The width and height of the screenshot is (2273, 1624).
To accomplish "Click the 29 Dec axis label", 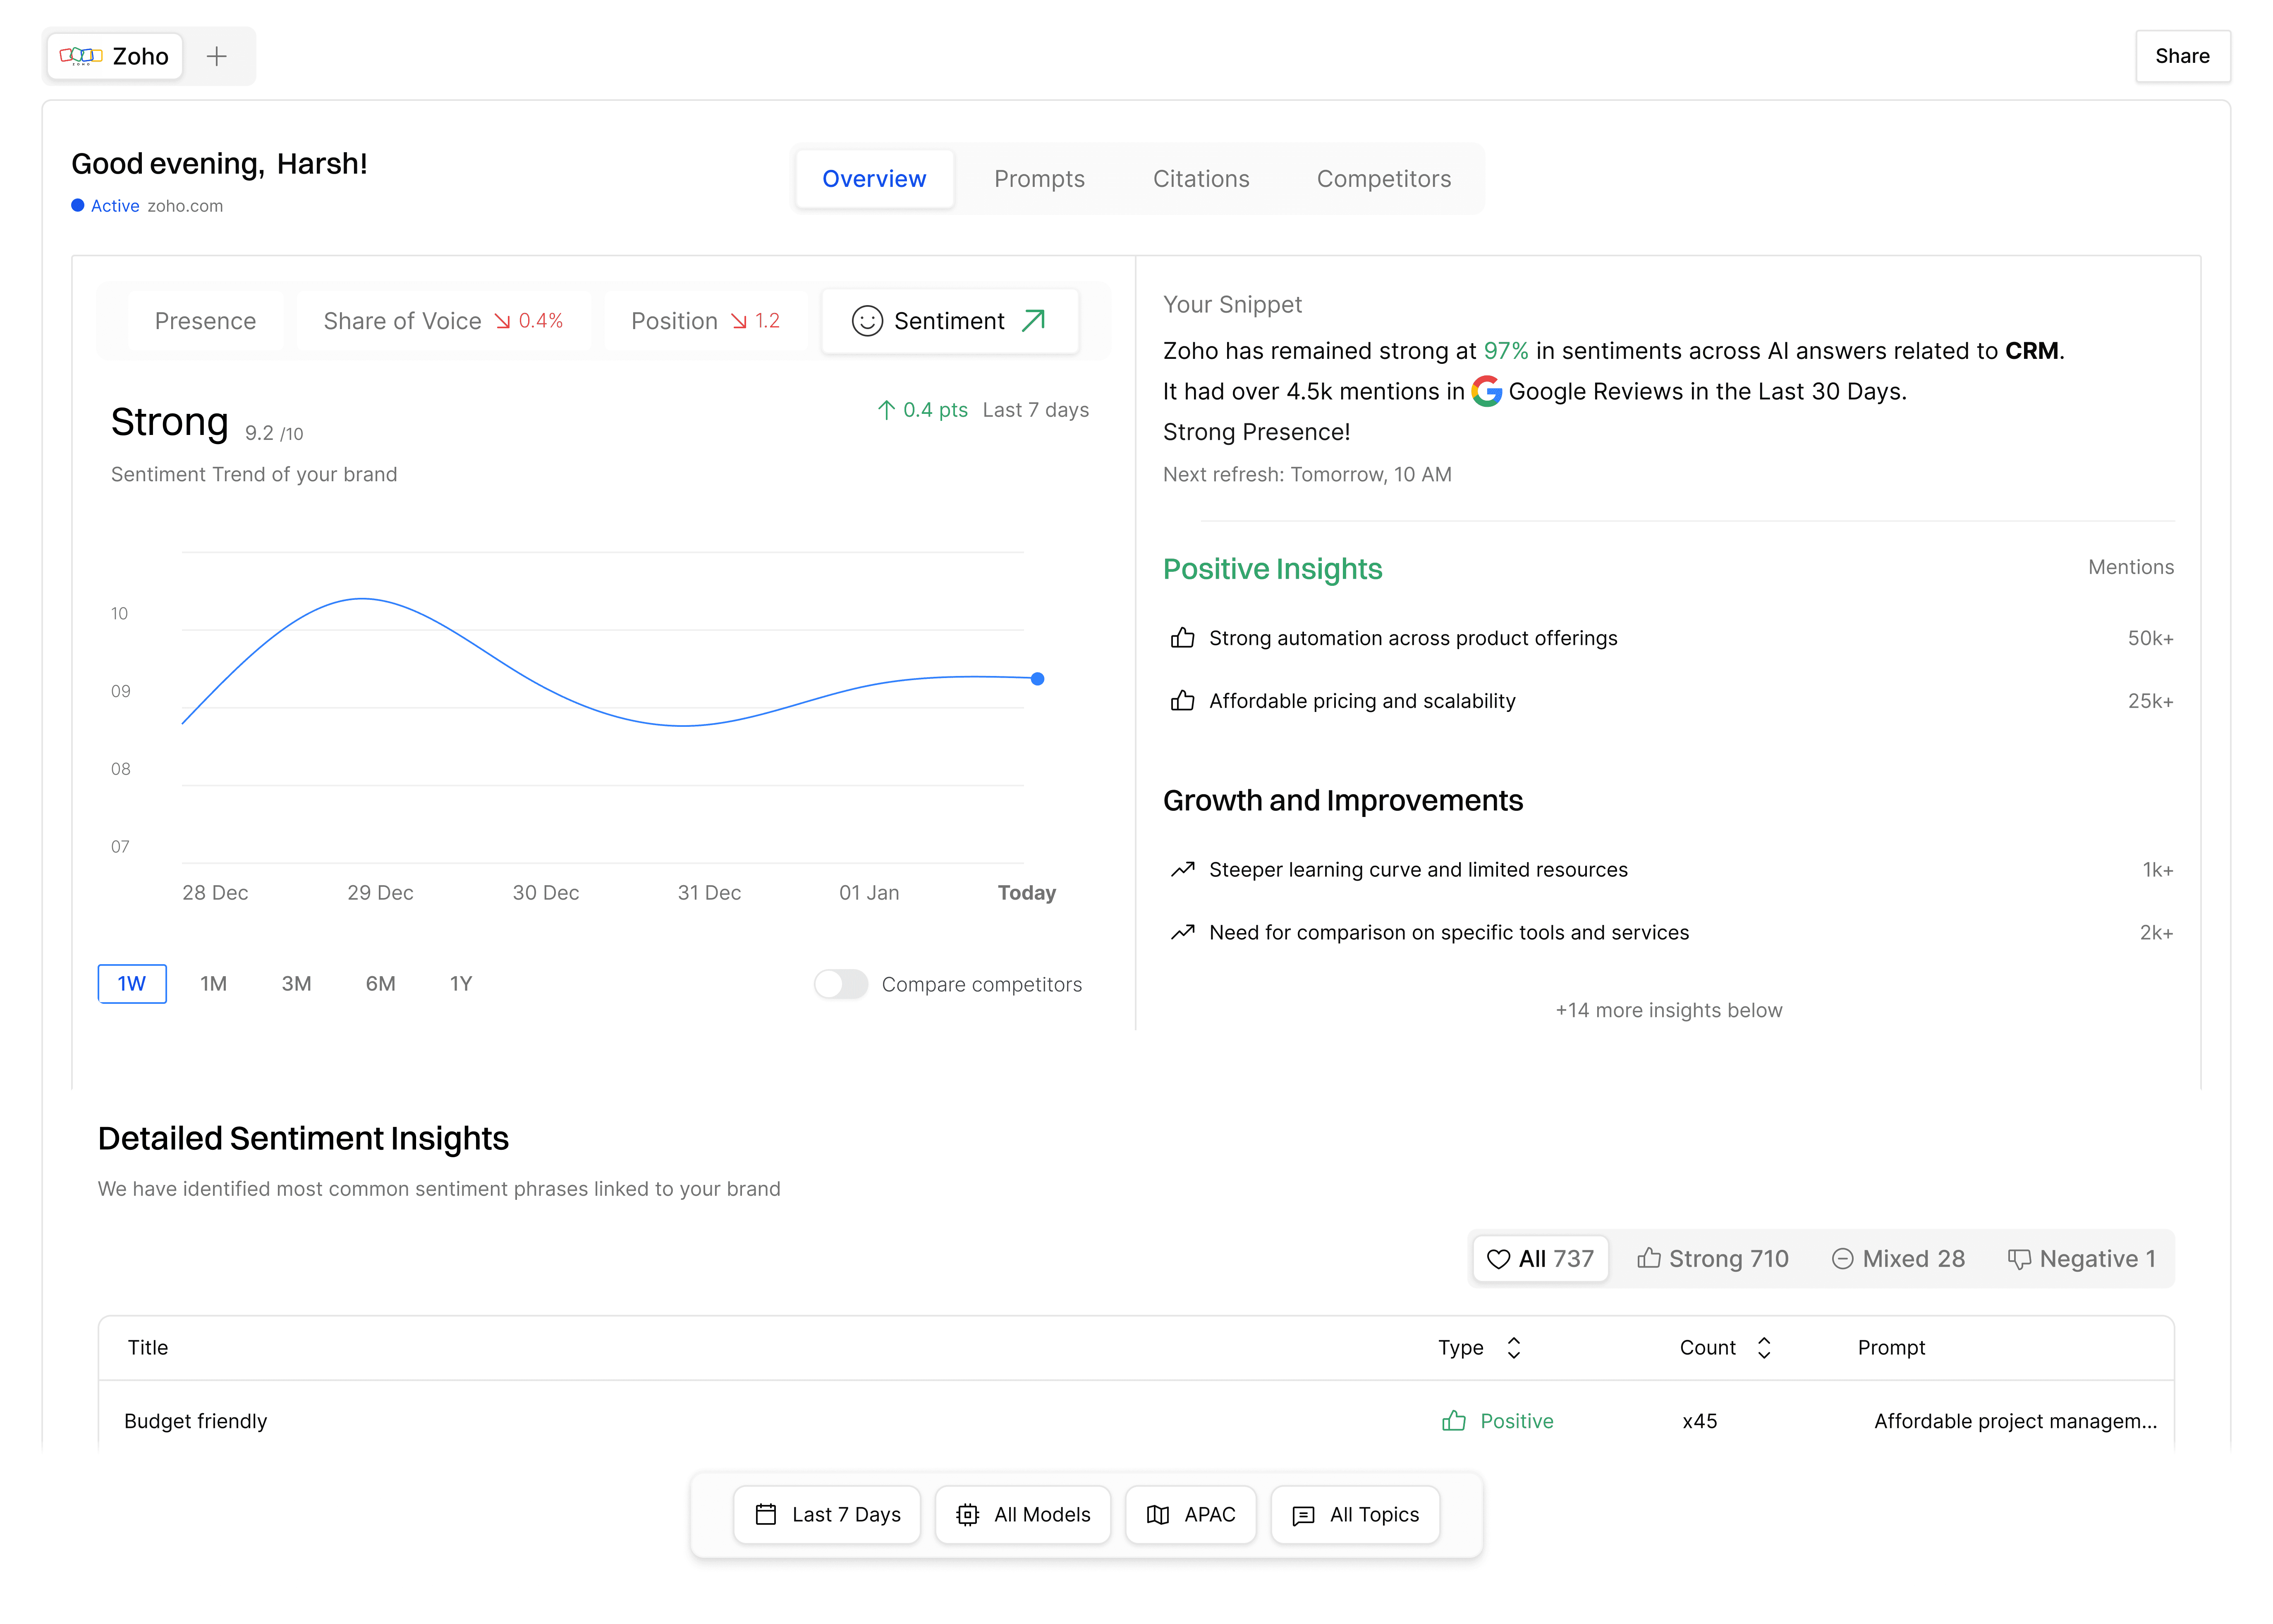I will click(380, 893).
